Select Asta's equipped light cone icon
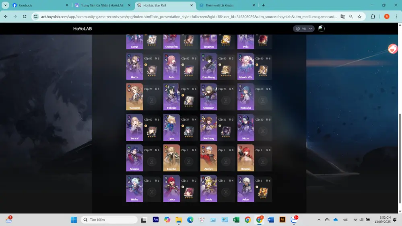Screen dimensions: 402x226 point(189,70)
